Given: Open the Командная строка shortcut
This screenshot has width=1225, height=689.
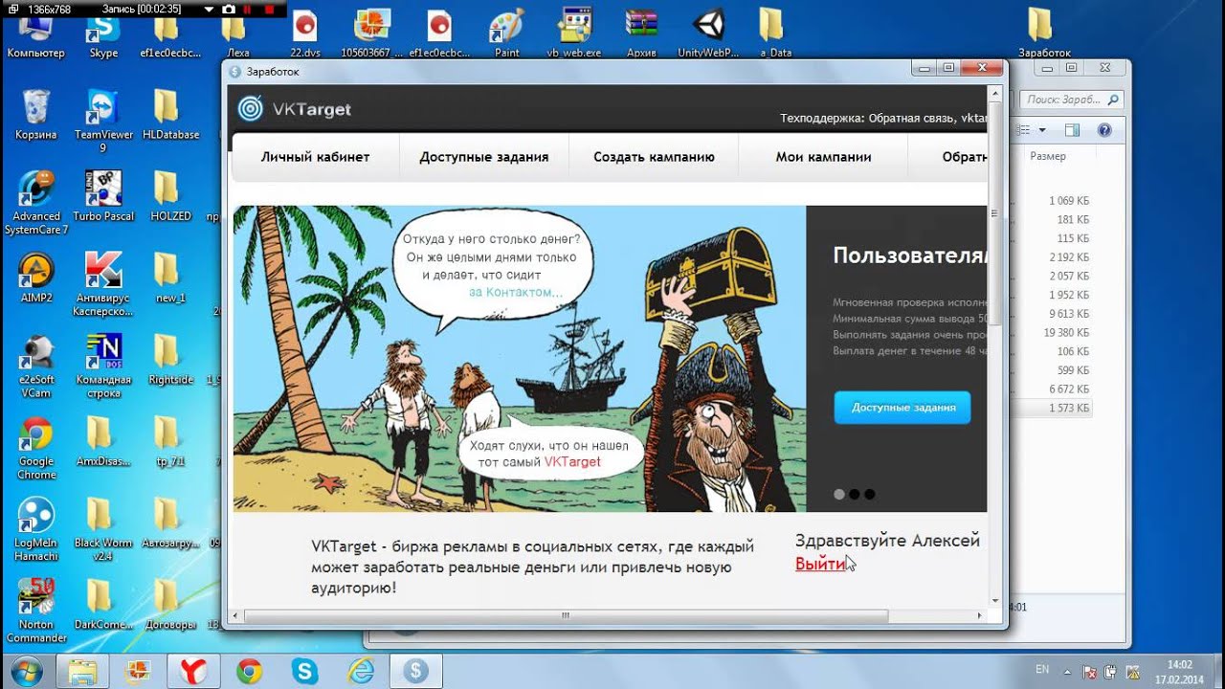Looking at the screenshot, I should click(103, 367).
